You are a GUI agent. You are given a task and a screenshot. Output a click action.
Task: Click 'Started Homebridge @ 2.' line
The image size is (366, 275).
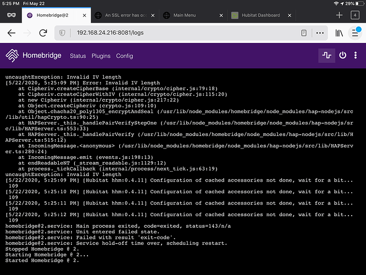(x=42, y=261)
